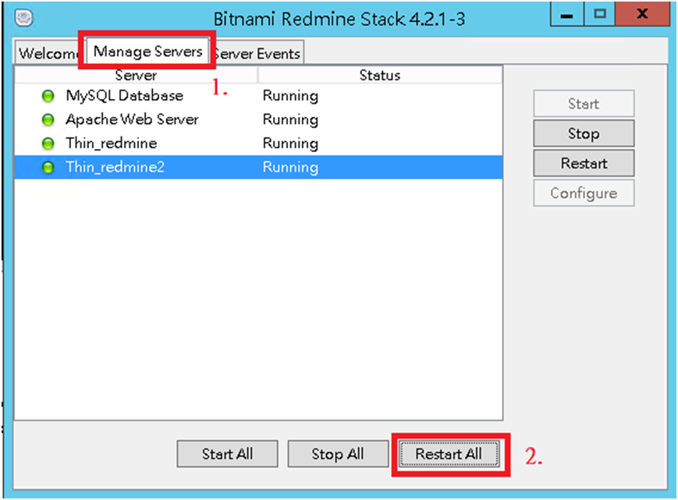
Task: Click Running status of Thin_redmine2
Action: coord(290,167)
